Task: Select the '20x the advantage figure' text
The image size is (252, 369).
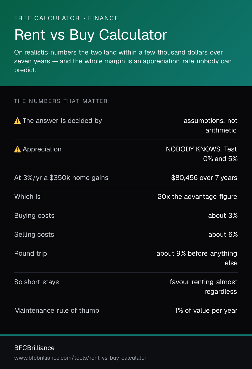Action: point(197,197)
